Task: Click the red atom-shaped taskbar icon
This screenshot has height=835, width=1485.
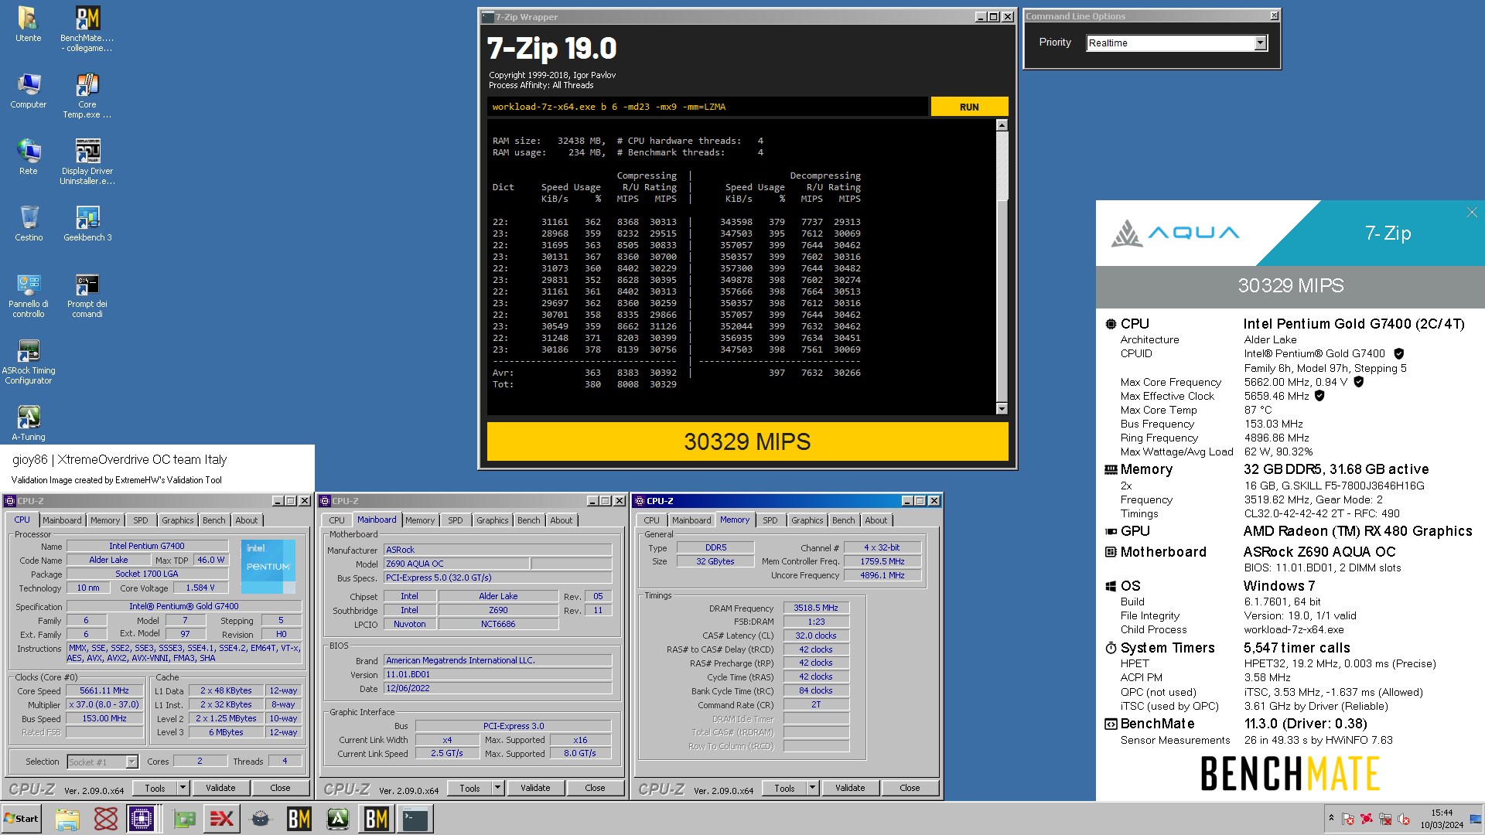Action: [x=106, y=819]
